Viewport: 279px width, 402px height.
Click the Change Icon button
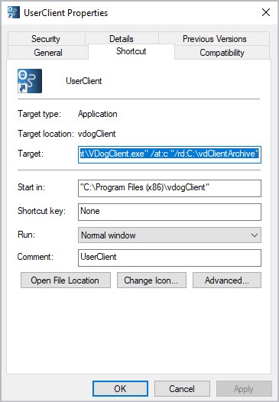coord(151,280)
